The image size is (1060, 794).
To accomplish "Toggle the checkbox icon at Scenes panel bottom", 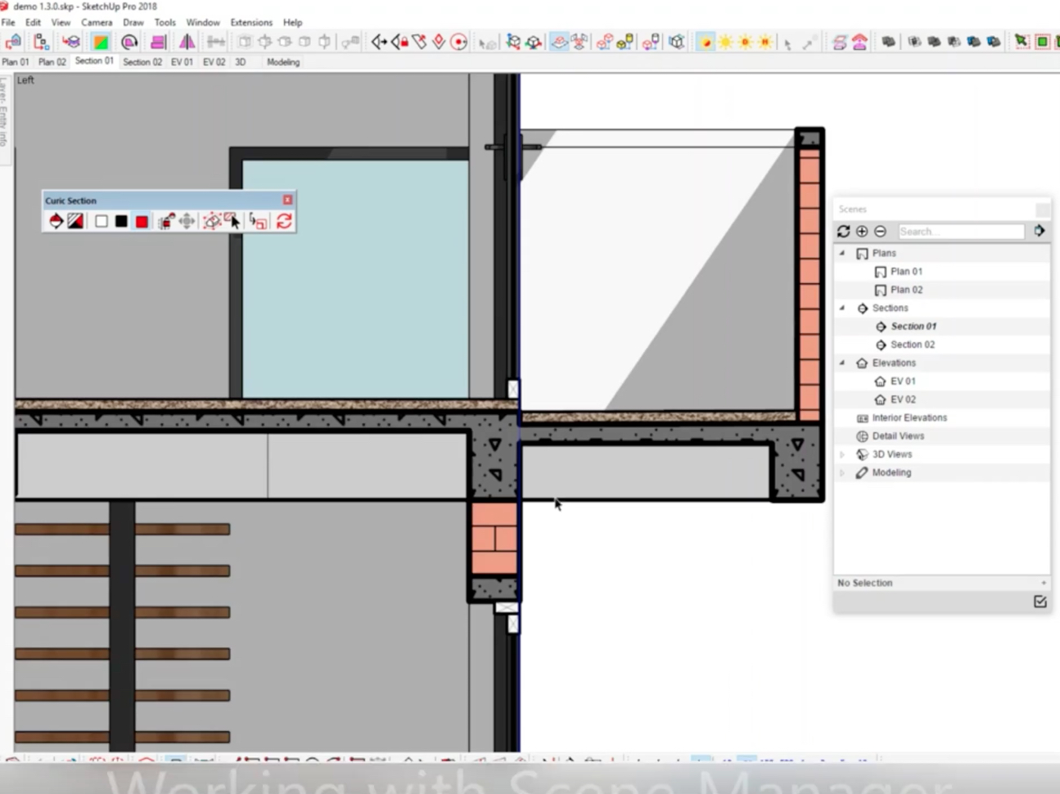I will pyautogui.click(x=1040, y=602).
